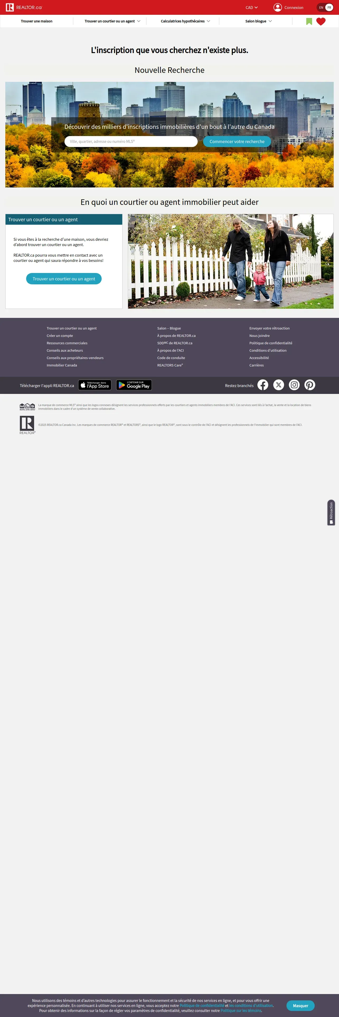
Task: Select the FR language option
Action: [x=329, y=7]
